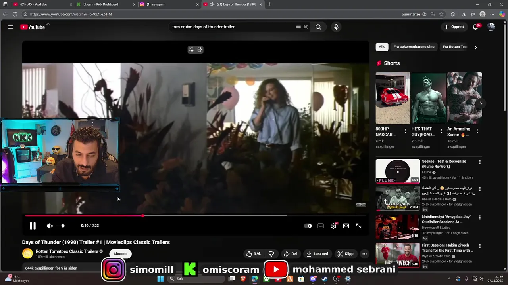Go to YouTube home via logo
Viewport: 508px width, 285px height.
(33, 27)
